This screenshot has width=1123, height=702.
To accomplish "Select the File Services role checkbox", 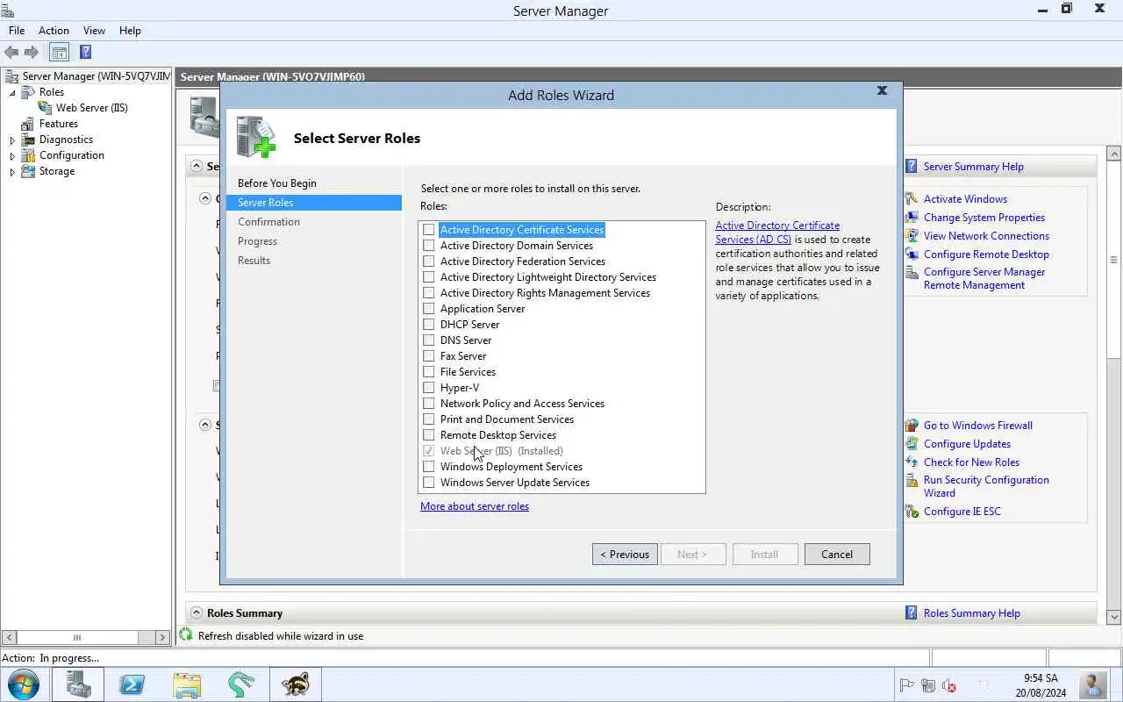I will 429,372.
